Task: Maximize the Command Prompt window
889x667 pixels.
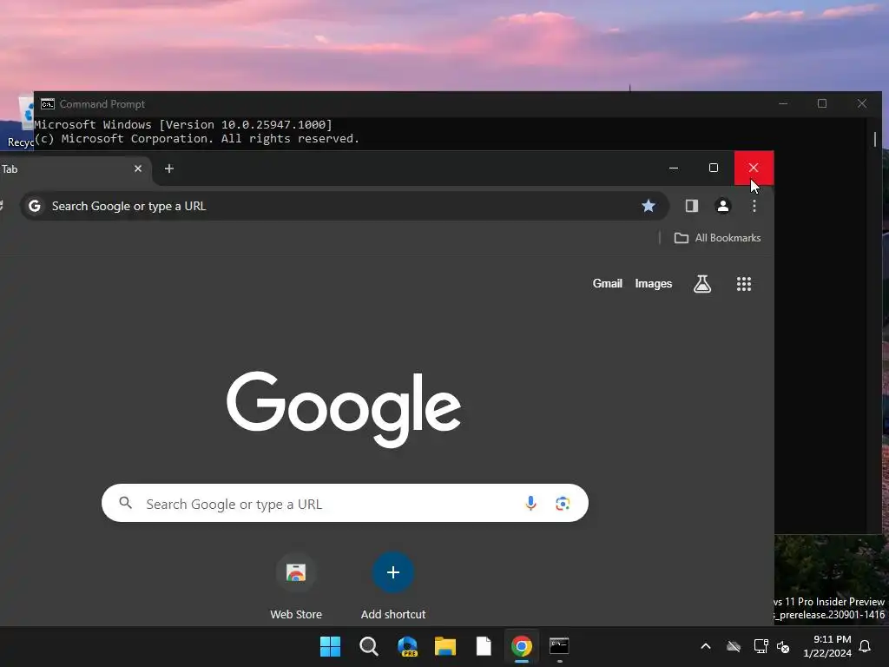Action: 822,104
